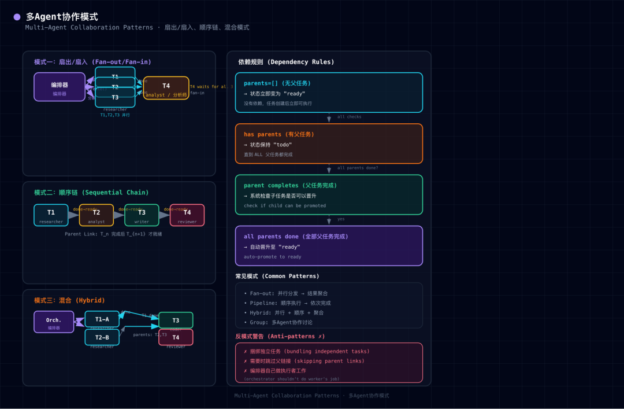The width and height of the screenshot is (624, 409).
Task: Click the T1,T2,T3 并行 label
Action: 115,115
